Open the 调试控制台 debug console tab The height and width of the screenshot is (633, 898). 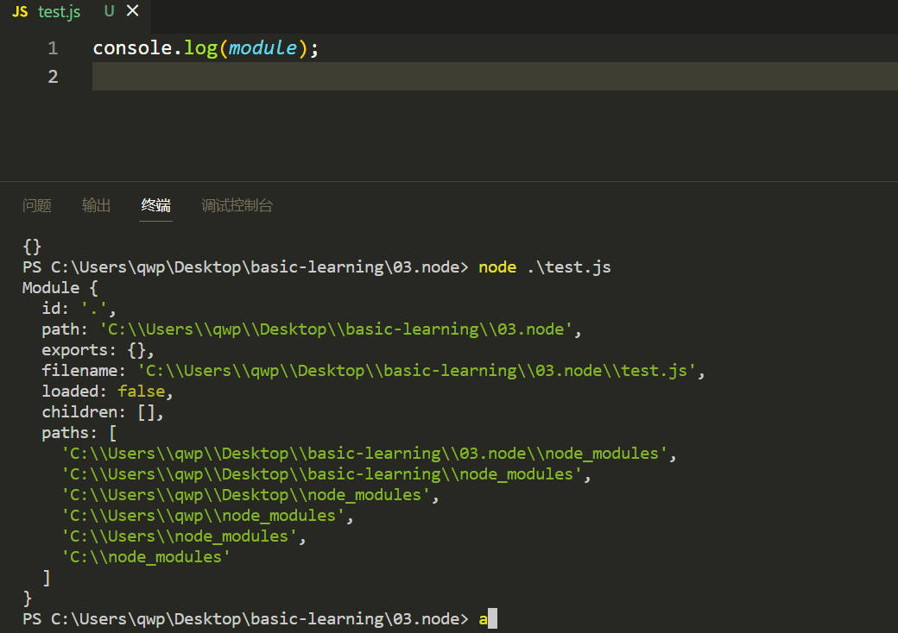[x=237, y=205]
